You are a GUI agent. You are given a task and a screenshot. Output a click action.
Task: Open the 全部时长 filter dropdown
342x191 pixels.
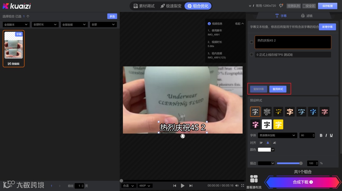[45, 25]
